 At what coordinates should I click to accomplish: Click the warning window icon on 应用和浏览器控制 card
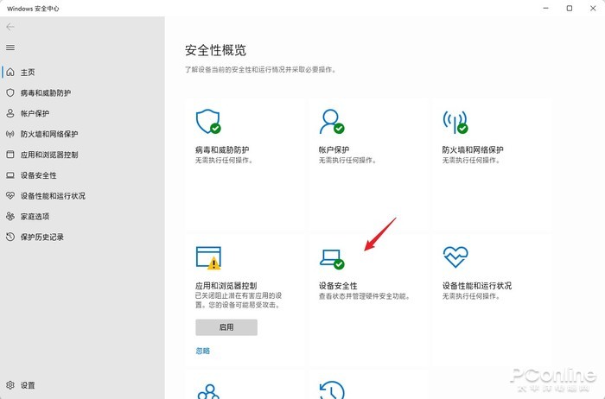pyautogui.click(x=208, y=258)
